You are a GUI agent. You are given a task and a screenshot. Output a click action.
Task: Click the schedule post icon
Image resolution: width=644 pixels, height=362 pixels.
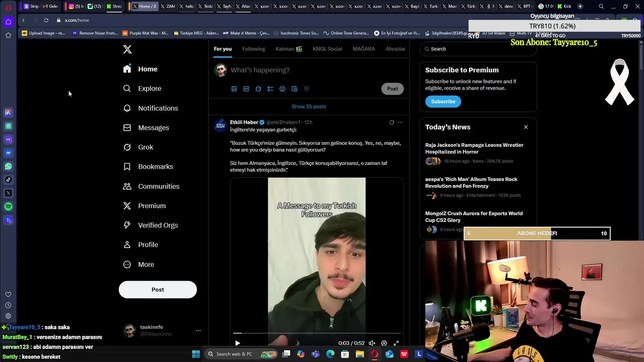294,89
